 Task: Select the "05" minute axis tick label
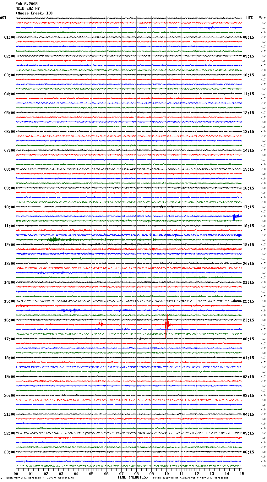tap(91, 473)
